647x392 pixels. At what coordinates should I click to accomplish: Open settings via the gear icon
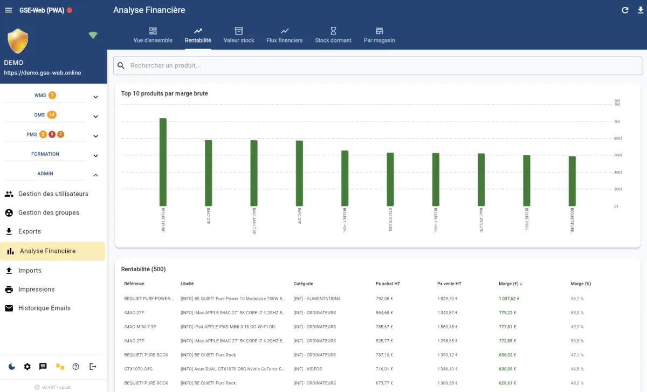click(27, 367)
